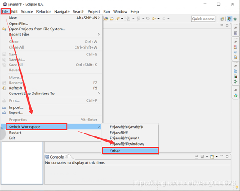The image size is (240, 191).
Task: Open the Source menu
Action: click(x=27, y=12)
